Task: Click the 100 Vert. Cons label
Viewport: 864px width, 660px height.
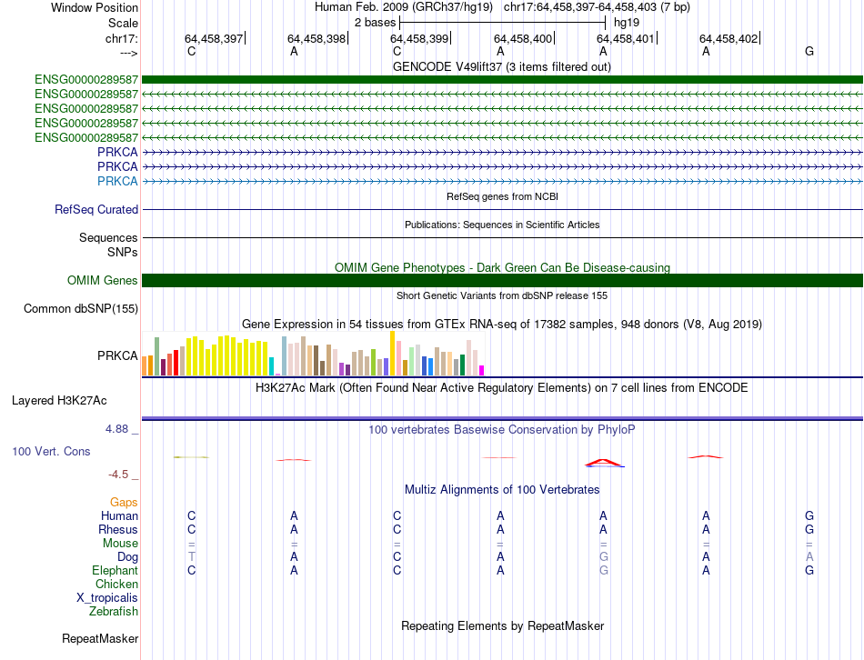Action: (51, 451)
